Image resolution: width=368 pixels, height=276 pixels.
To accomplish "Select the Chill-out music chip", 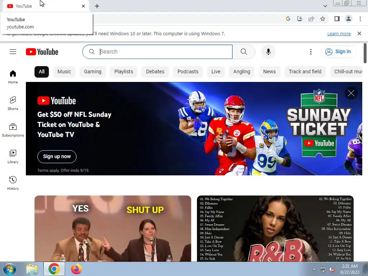I will pyautogui.click(x=346, y=72).
